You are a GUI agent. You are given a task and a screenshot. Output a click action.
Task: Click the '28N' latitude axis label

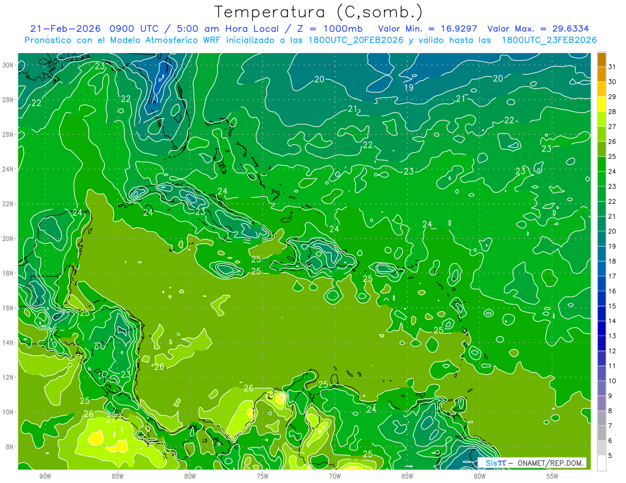pos(8,100)
